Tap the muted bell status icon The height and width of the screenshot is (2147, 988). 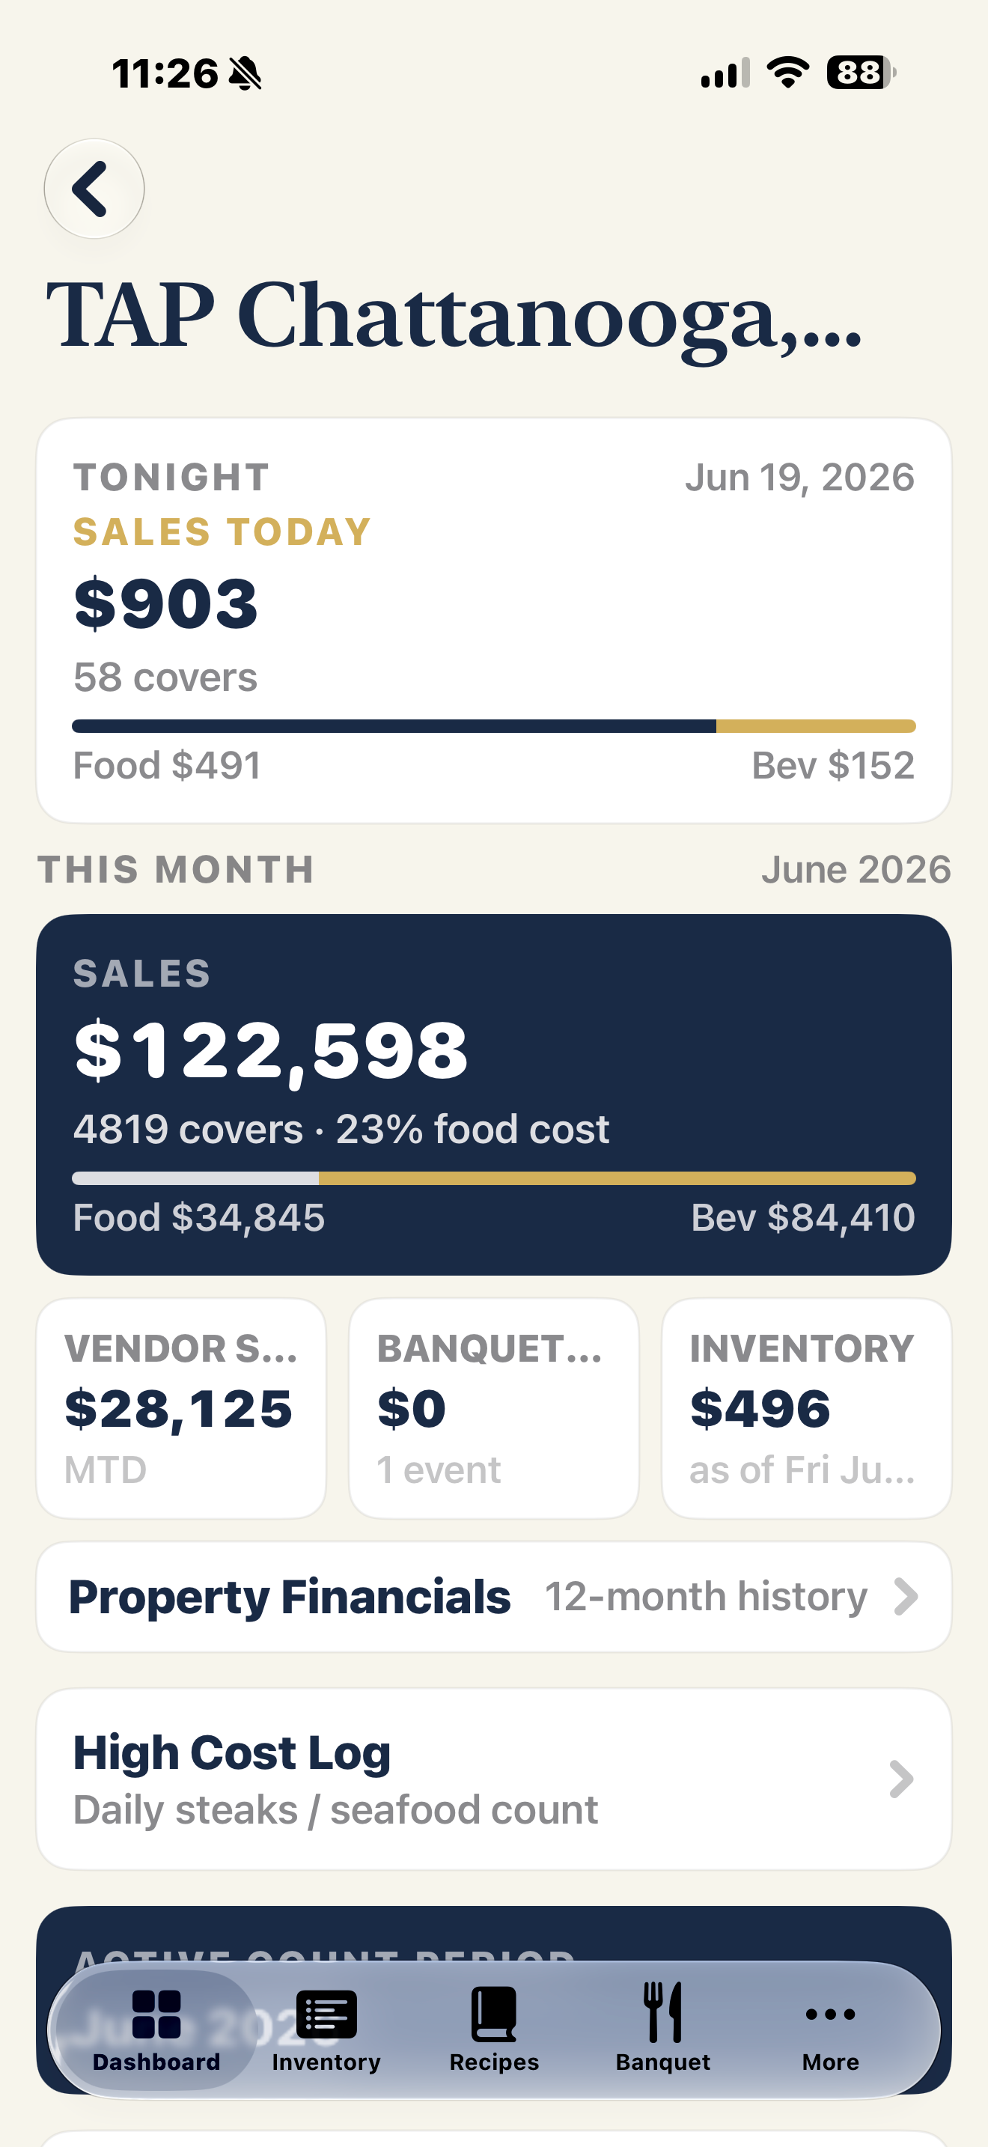click(245, 73)
